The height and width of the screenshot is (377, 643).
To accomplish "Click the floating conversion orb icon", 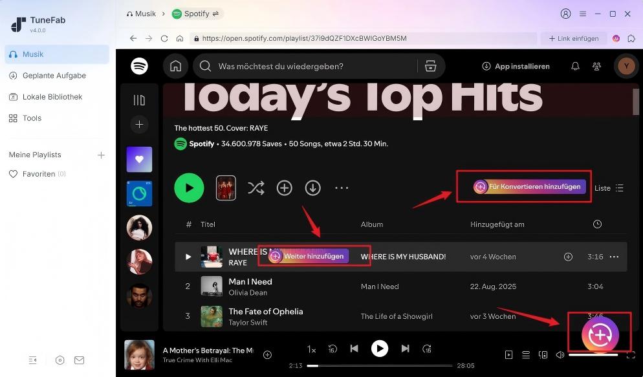I will (599, 332).
